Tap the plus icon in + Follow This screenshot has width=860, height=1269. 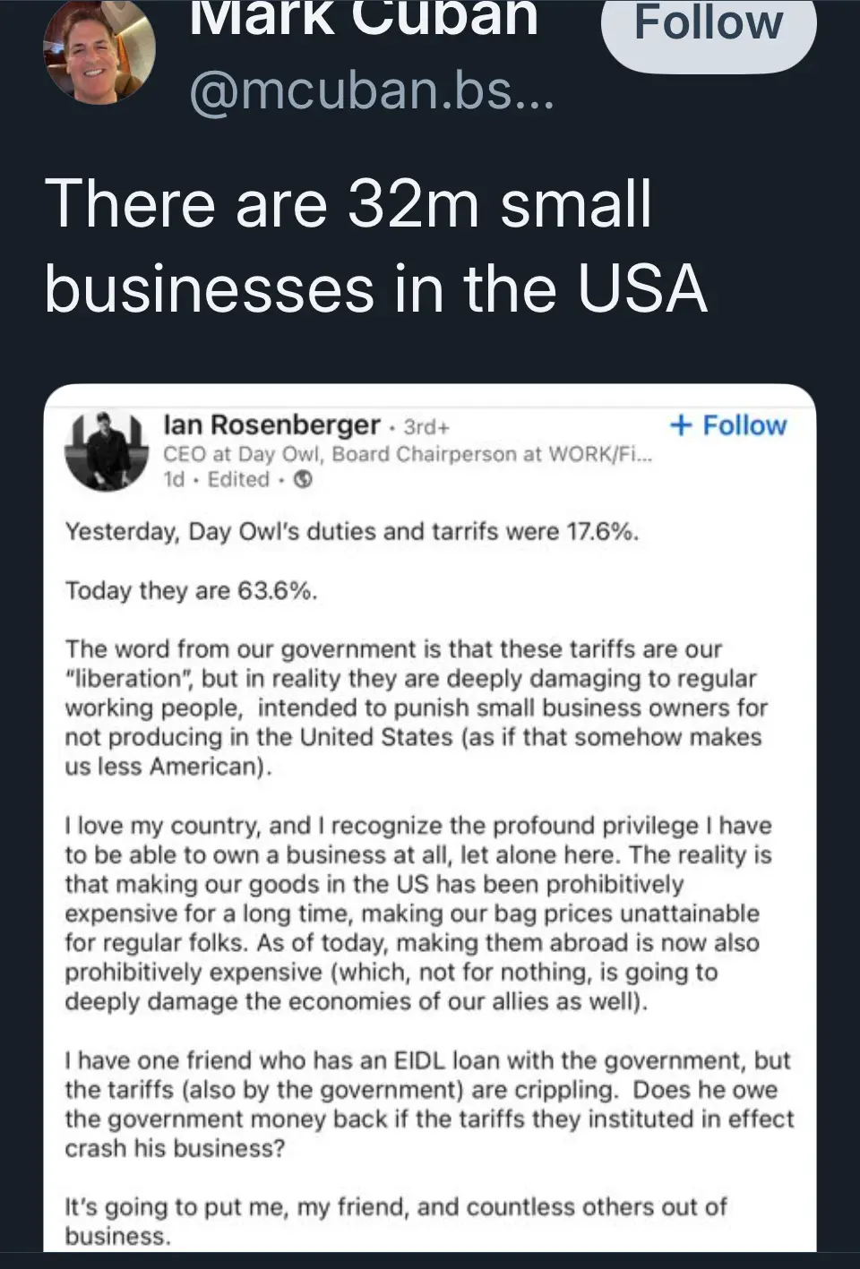click(681, 425)
